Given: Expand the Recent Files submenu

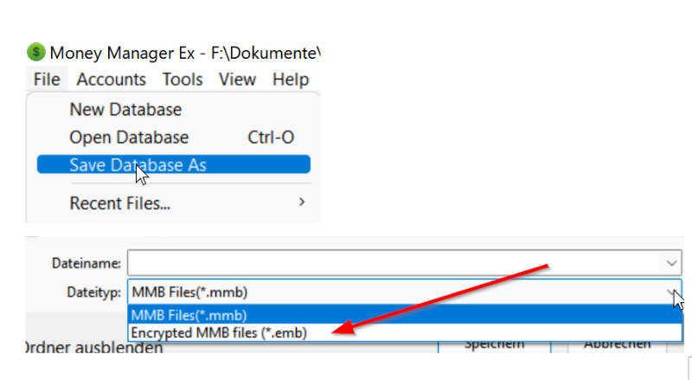Looking at the screenshot, I should coord(174,203).
